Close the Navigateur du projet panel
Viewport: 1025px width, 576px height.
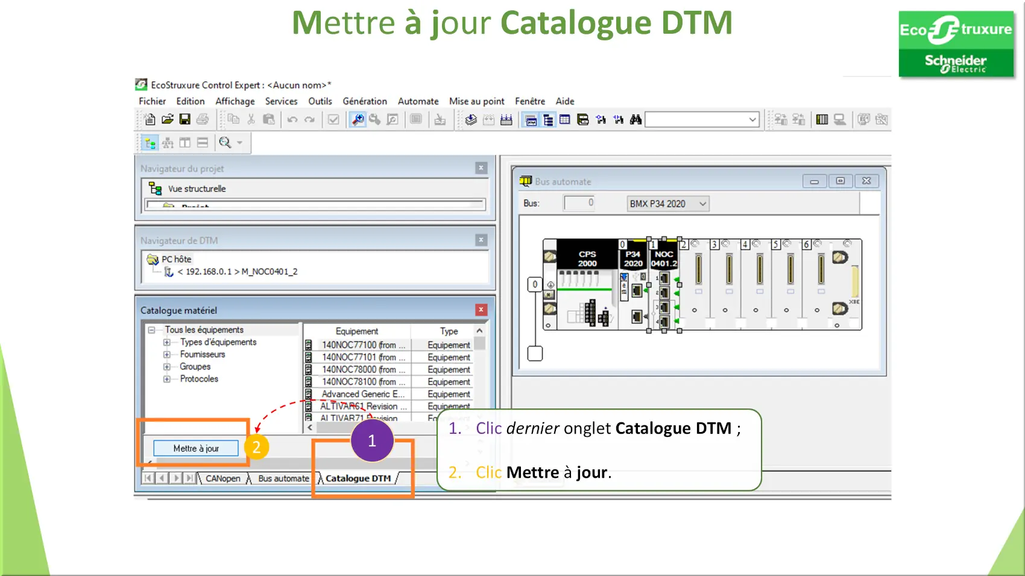click(x=481, y=168)
